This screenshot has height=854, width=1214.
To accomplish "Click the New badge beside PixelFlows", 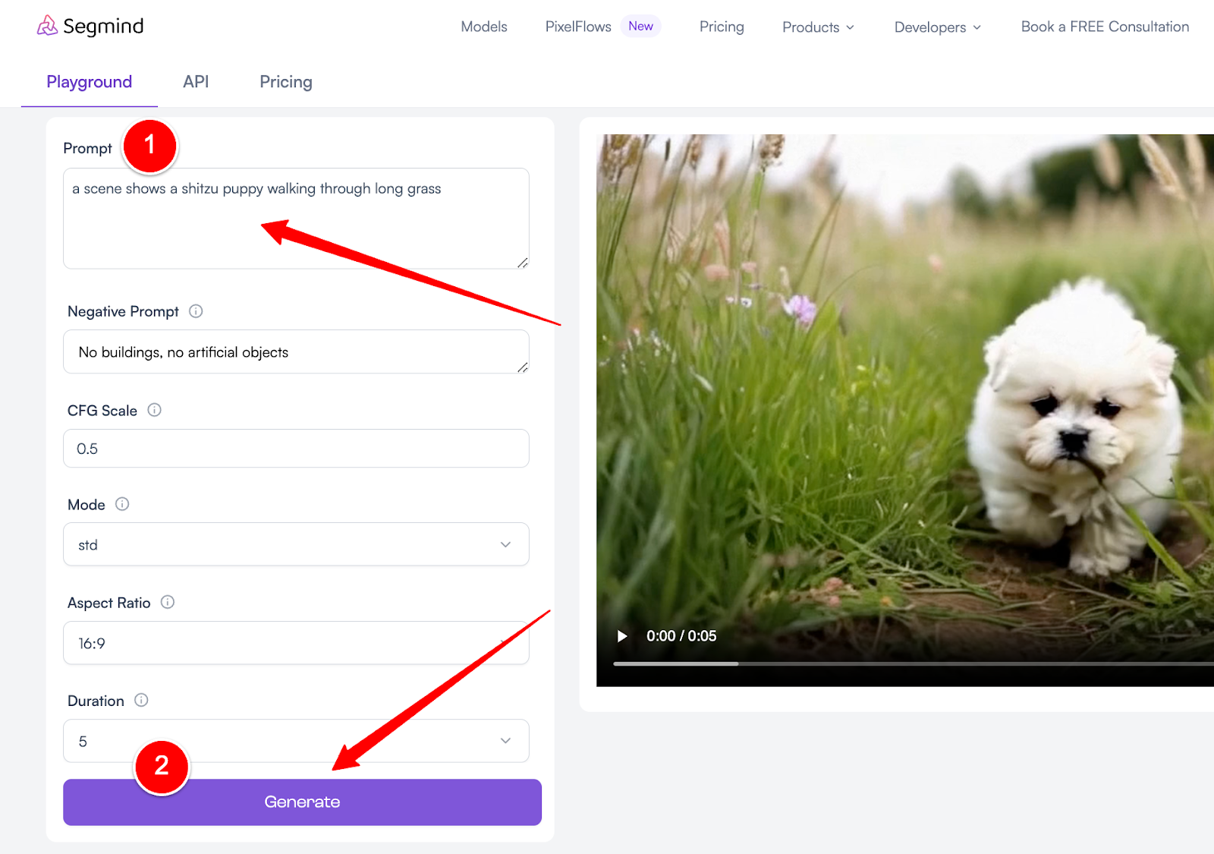I will click(640, 26).
